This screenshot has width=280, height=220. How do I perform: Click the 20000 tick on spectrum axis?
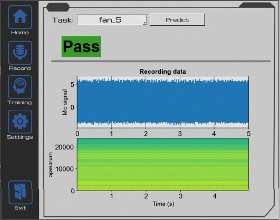64,147
